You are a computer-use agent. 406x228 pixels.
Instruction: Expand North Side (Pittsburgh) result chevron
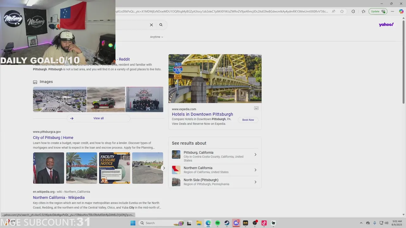tap(255, 182)
